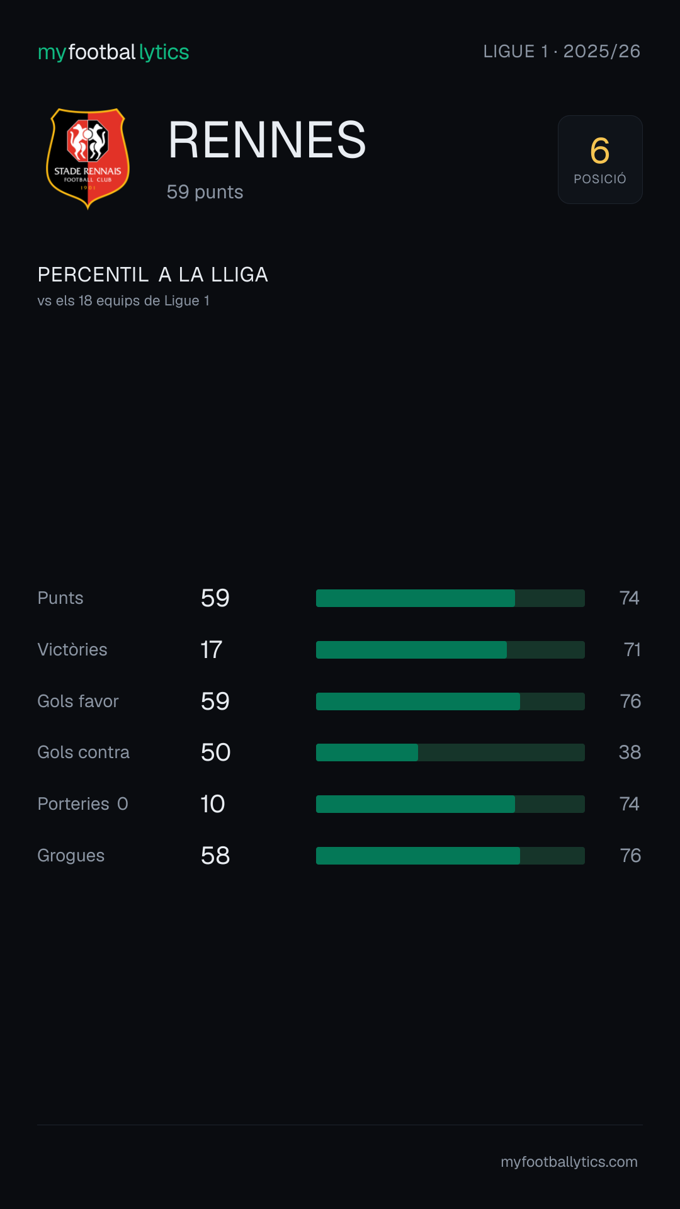This screenshot has width=680, height=1209.
Task: Click the Grogues percentile bar
Action: coord(450,856)
